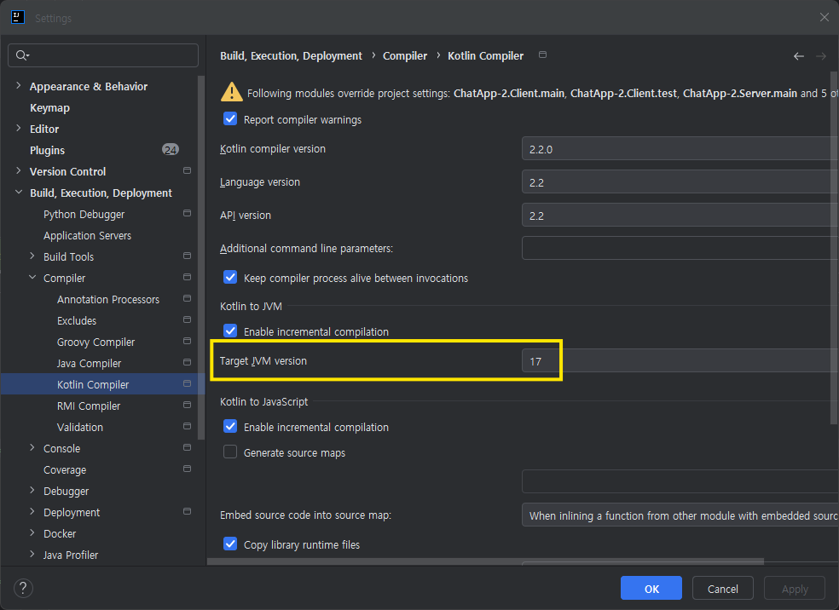
Task: Toggle Report compiler warnings checkbox
Action: coord(230,118)
